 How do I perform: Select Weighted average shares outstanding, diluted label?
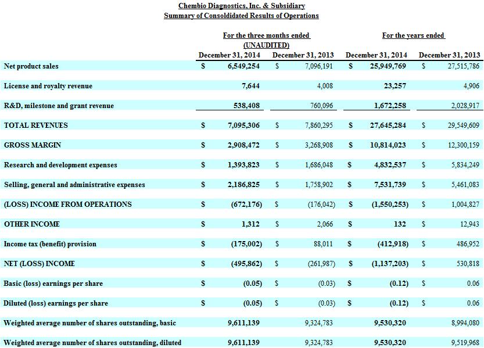click(92, 342)
